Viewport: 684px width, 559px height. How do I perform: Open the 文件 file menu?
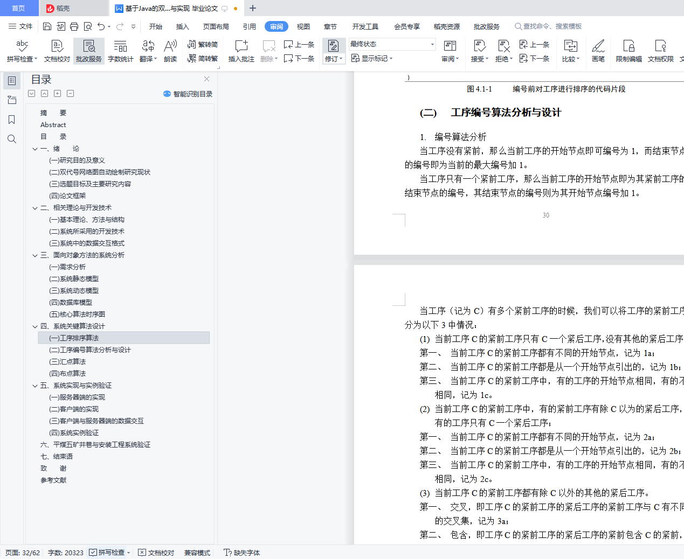(21, 26)
